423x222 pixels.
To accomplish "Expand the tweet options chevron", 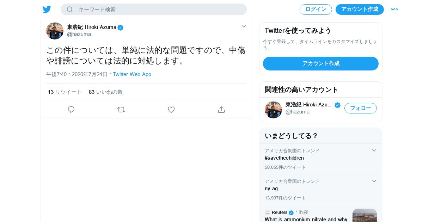I will pyautogui.click(x=244, y=26).
